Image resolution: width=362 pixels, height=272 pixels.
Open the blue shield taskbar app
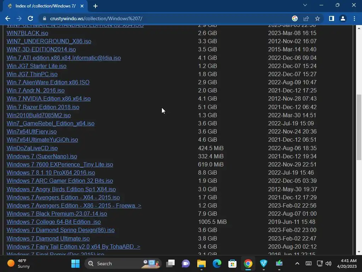pyautogui.click(x=263, y=263)
